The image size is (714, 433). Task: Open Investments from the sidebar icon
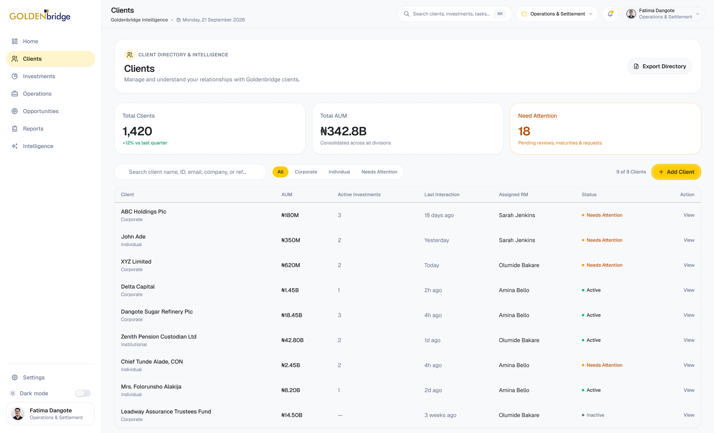coord(15,76)
